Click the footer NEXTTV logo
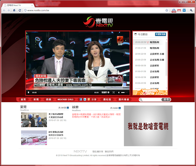Image resolution: width=196 pixels, height=166 pixels. click(80, 152)
